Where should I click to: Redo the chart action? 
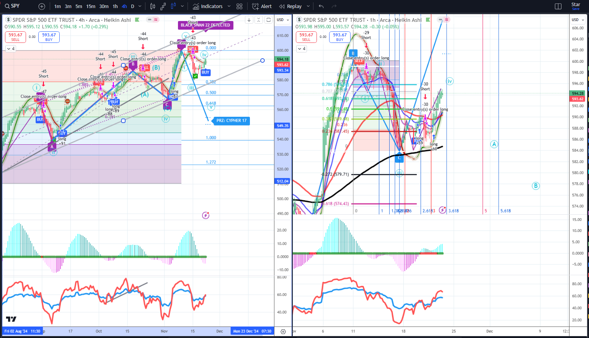(x=334, y=7)
